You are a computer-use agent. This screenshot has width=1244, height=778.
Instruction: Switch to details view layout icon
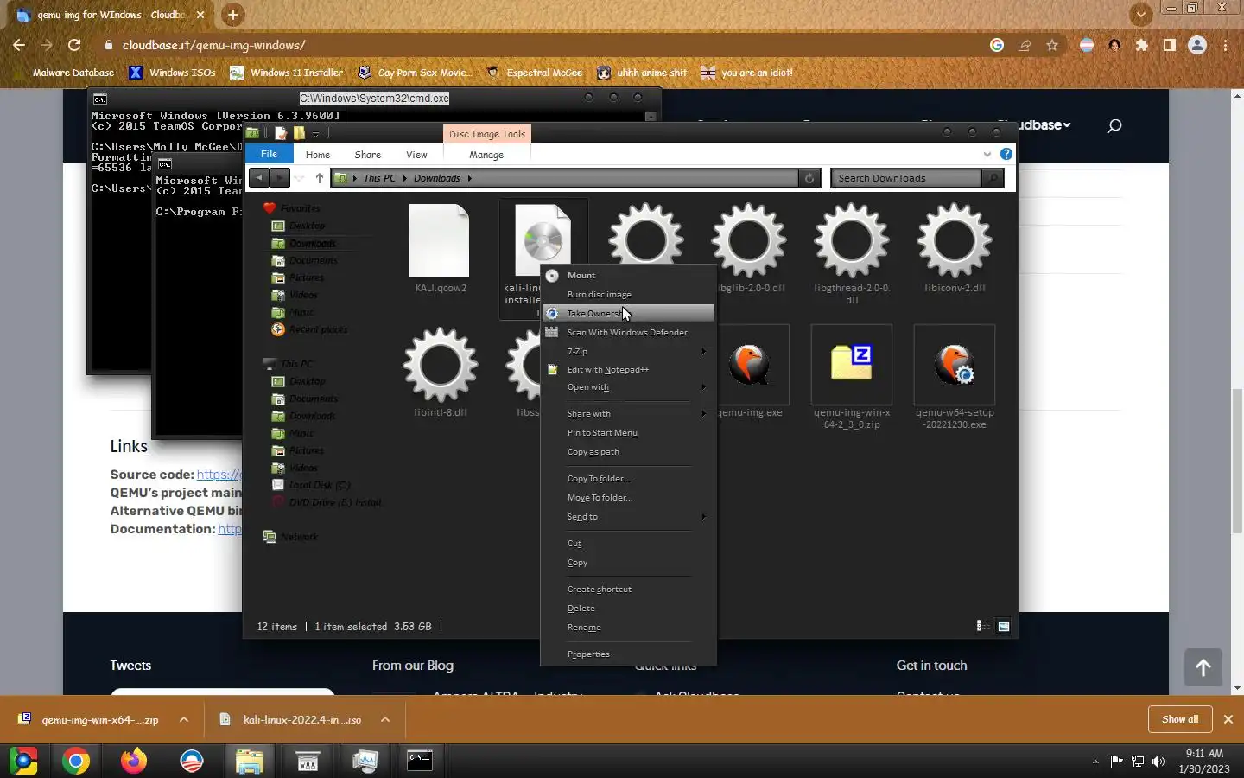983,626
